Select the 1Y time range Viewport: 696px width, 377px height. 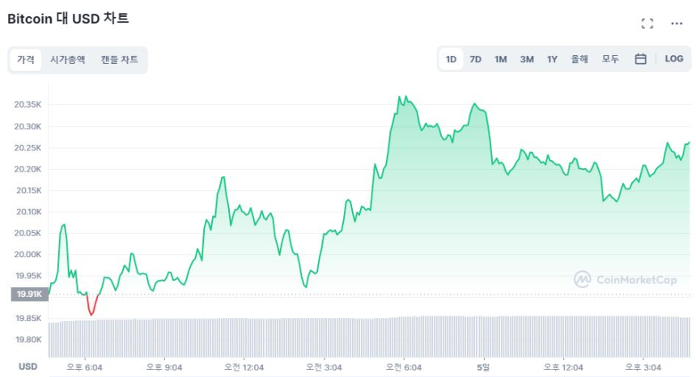tap(552, 59)
